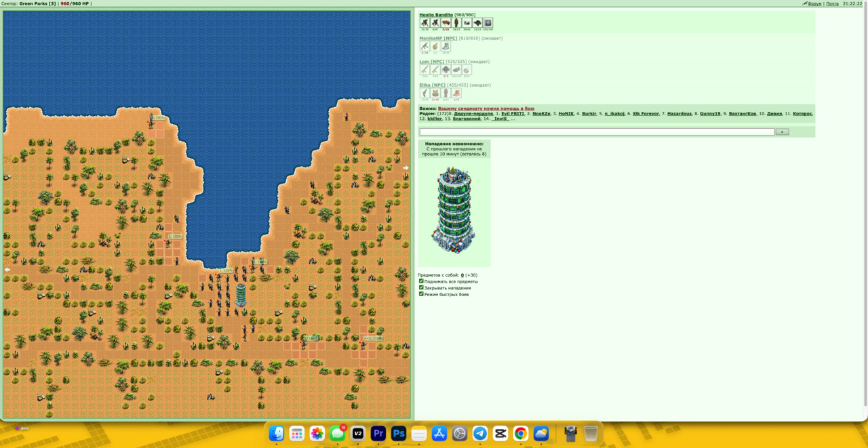
Task: Open nearby player Burkir link
Action: pos(589,114)
